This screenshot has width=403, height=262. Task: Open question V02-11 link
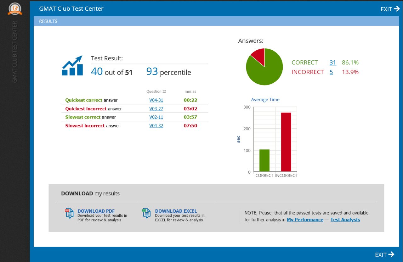(156, 117)
